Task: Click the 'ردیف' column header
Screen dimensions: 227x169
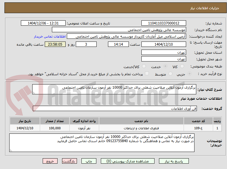Action: [x=217, y=121]
